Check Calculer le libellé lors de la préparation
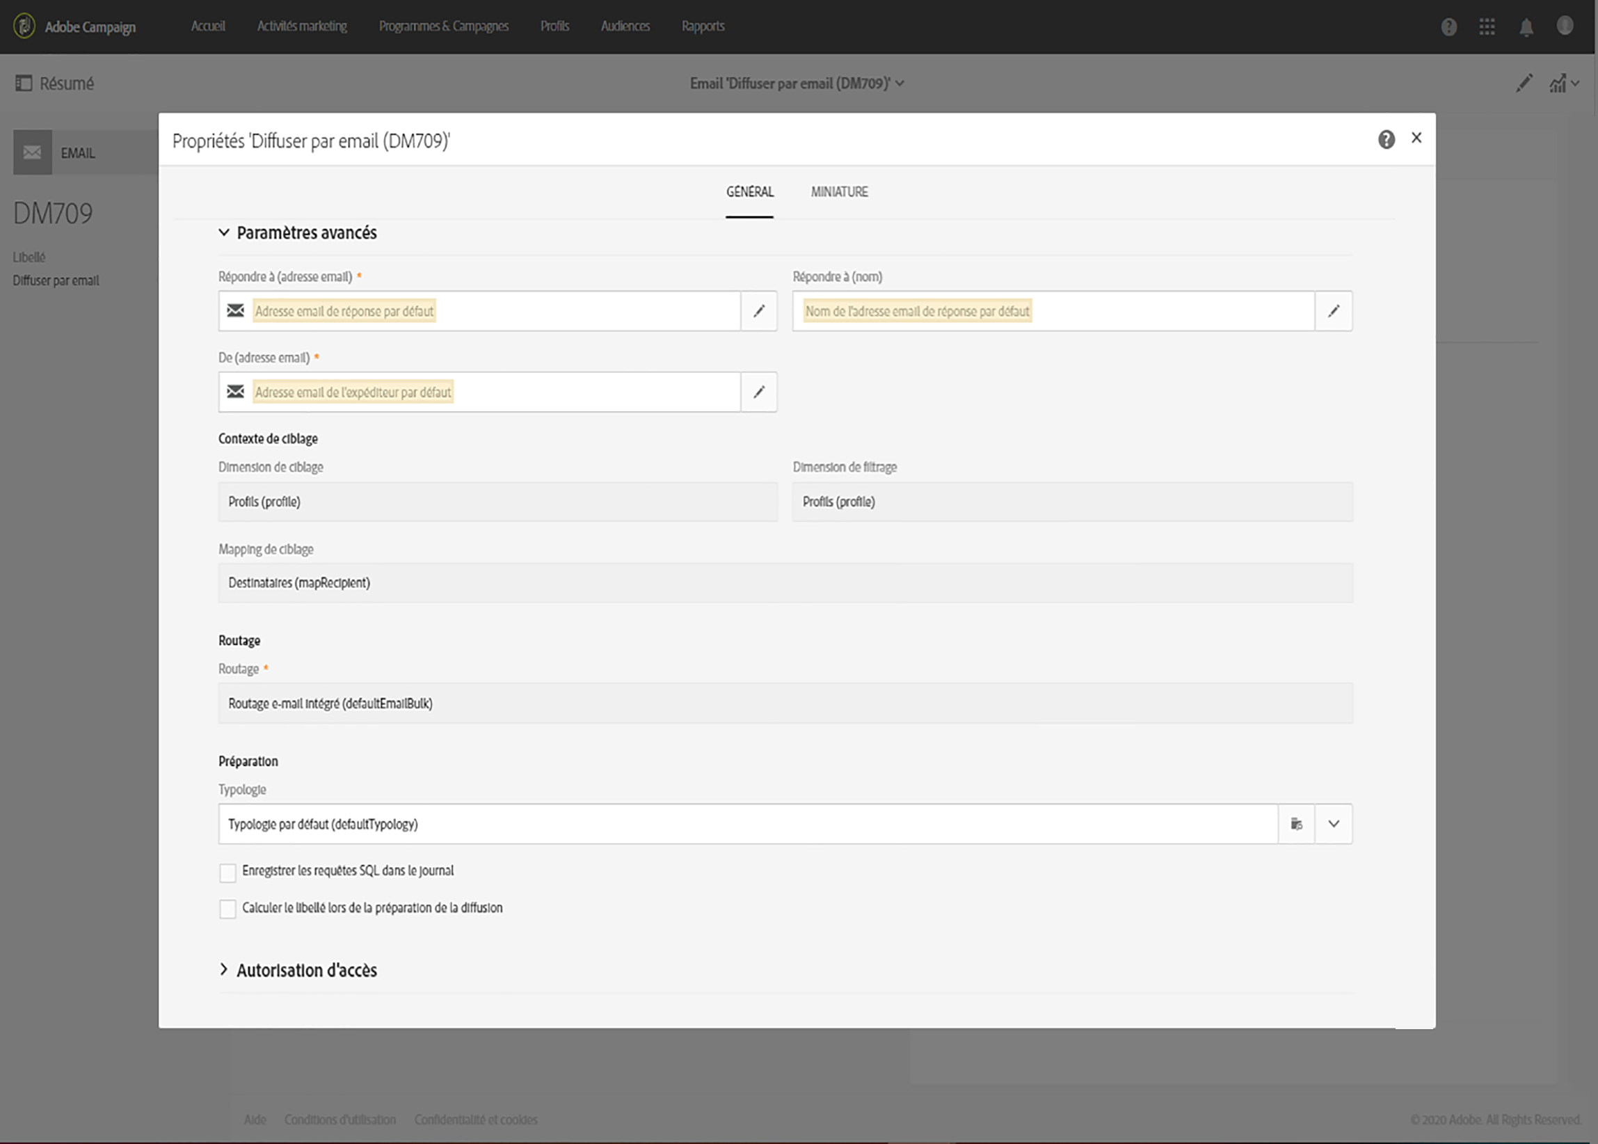 tap(227, 909)
